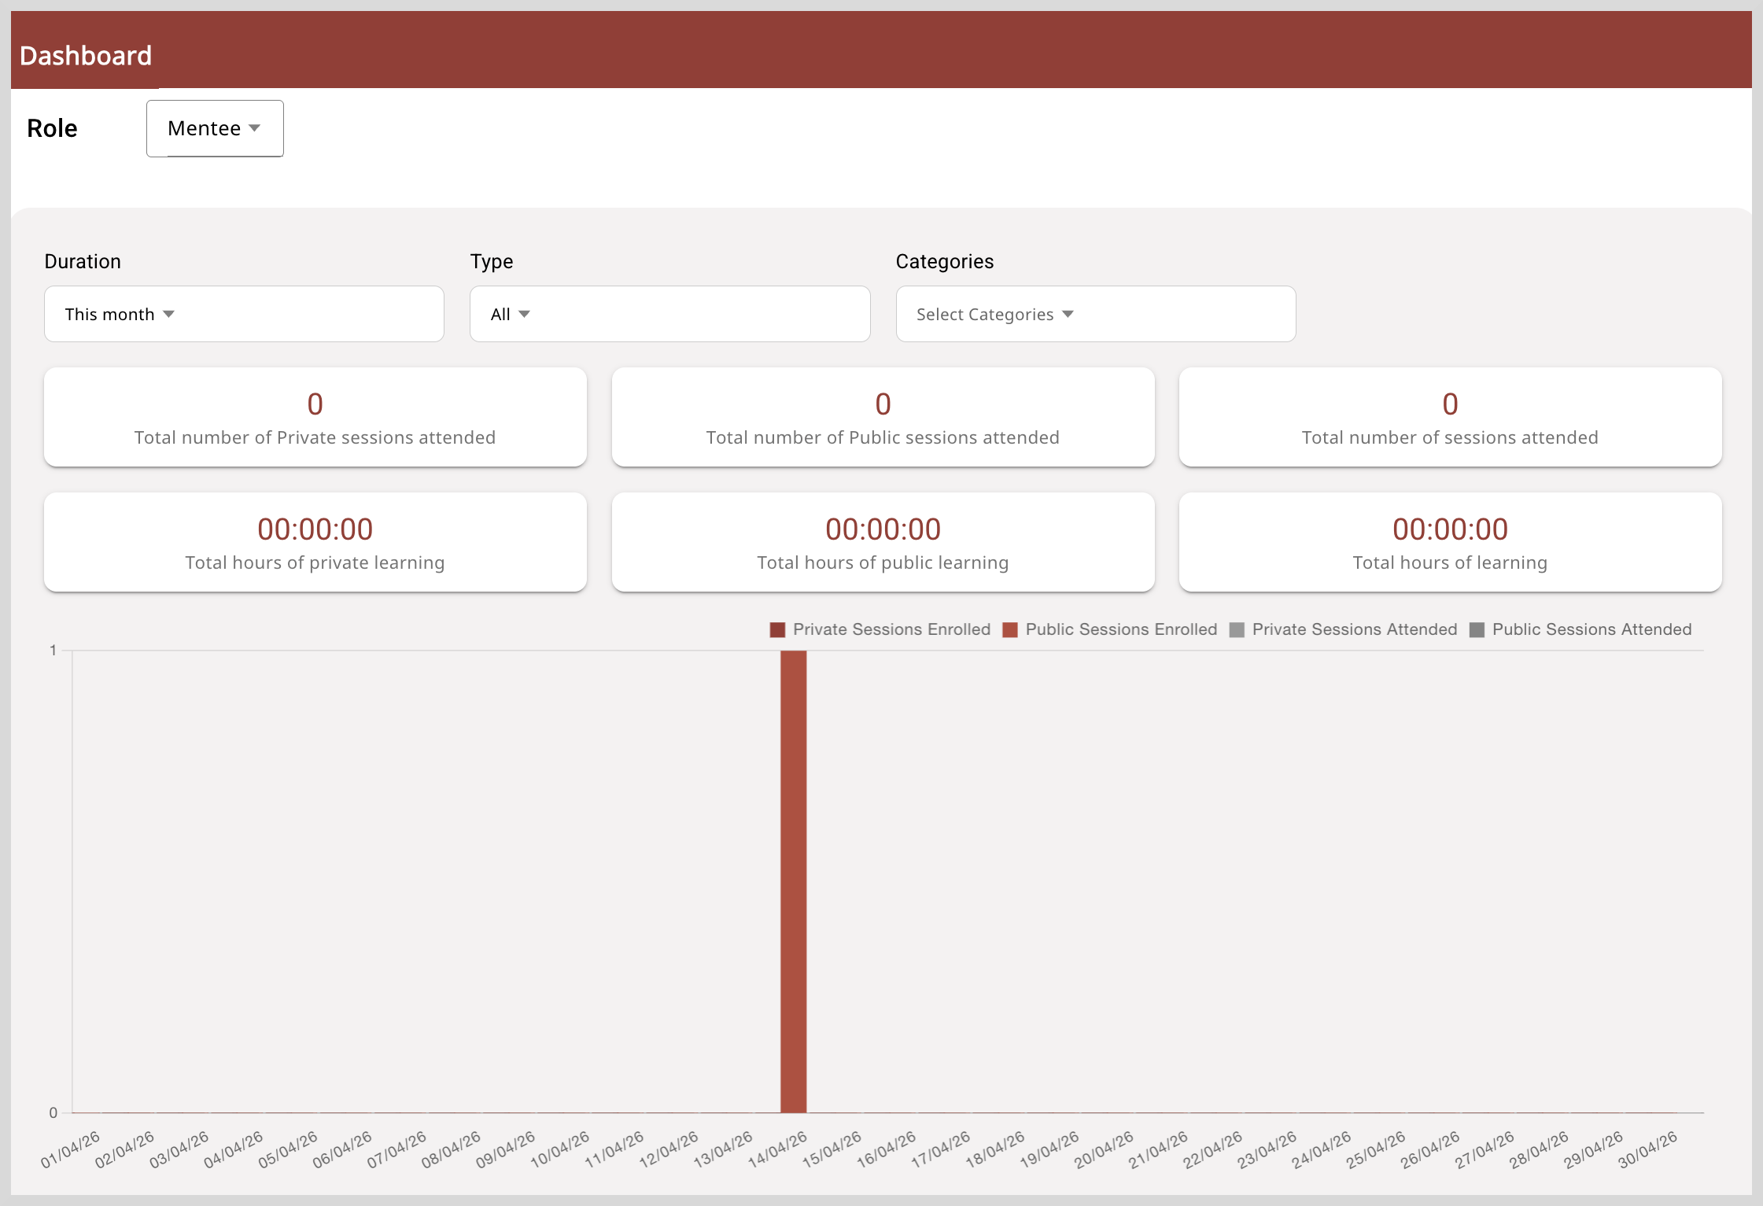Screen dimensions: 1763x1206
Task: Toggle Public Sessions Attended legend item
Action: (x=1580, y=630)
